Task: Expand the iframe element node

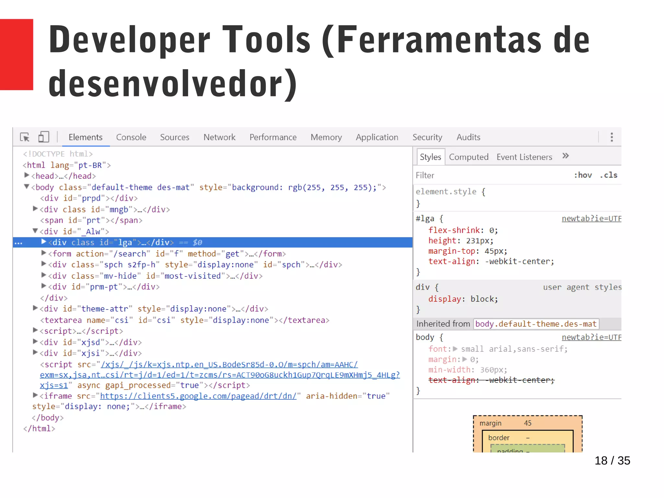Action: [35, 395]
